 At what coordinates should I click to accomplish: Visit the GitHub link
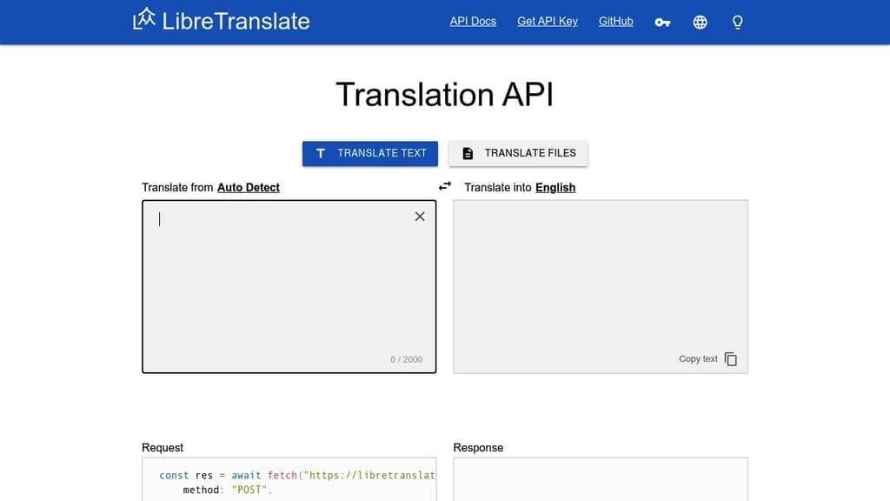615,21
